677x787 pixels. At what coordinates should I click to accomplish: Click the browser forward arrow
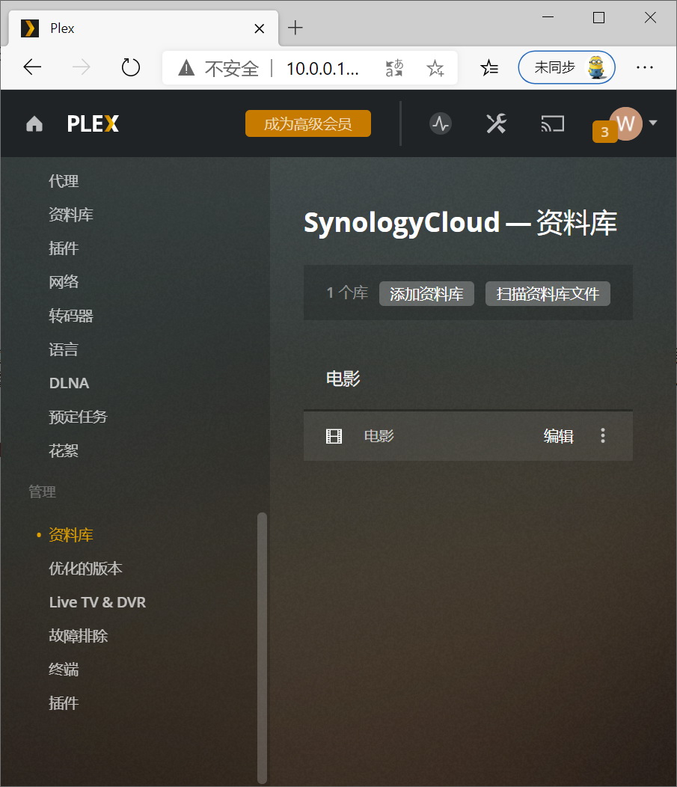coord(82,67)
